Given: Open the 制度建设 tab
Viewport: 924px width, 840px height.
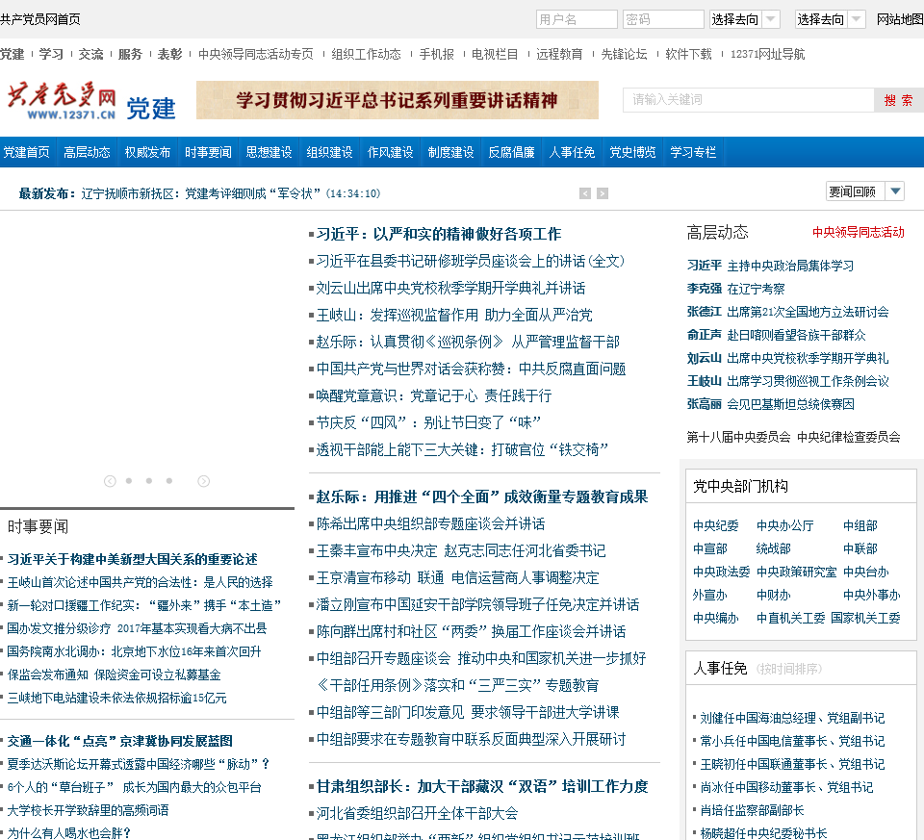Looking at the screenshot, I should [450, 153].
